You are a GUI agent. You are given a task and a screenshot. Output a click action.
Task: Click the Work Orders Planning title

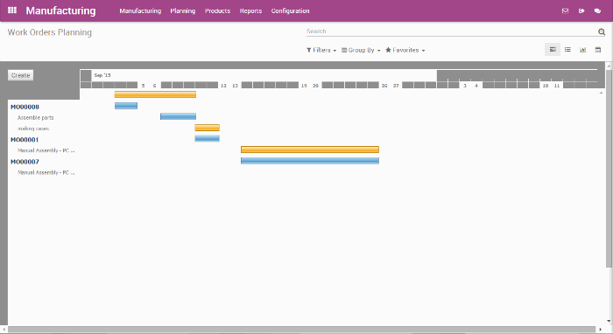point(50,32)
